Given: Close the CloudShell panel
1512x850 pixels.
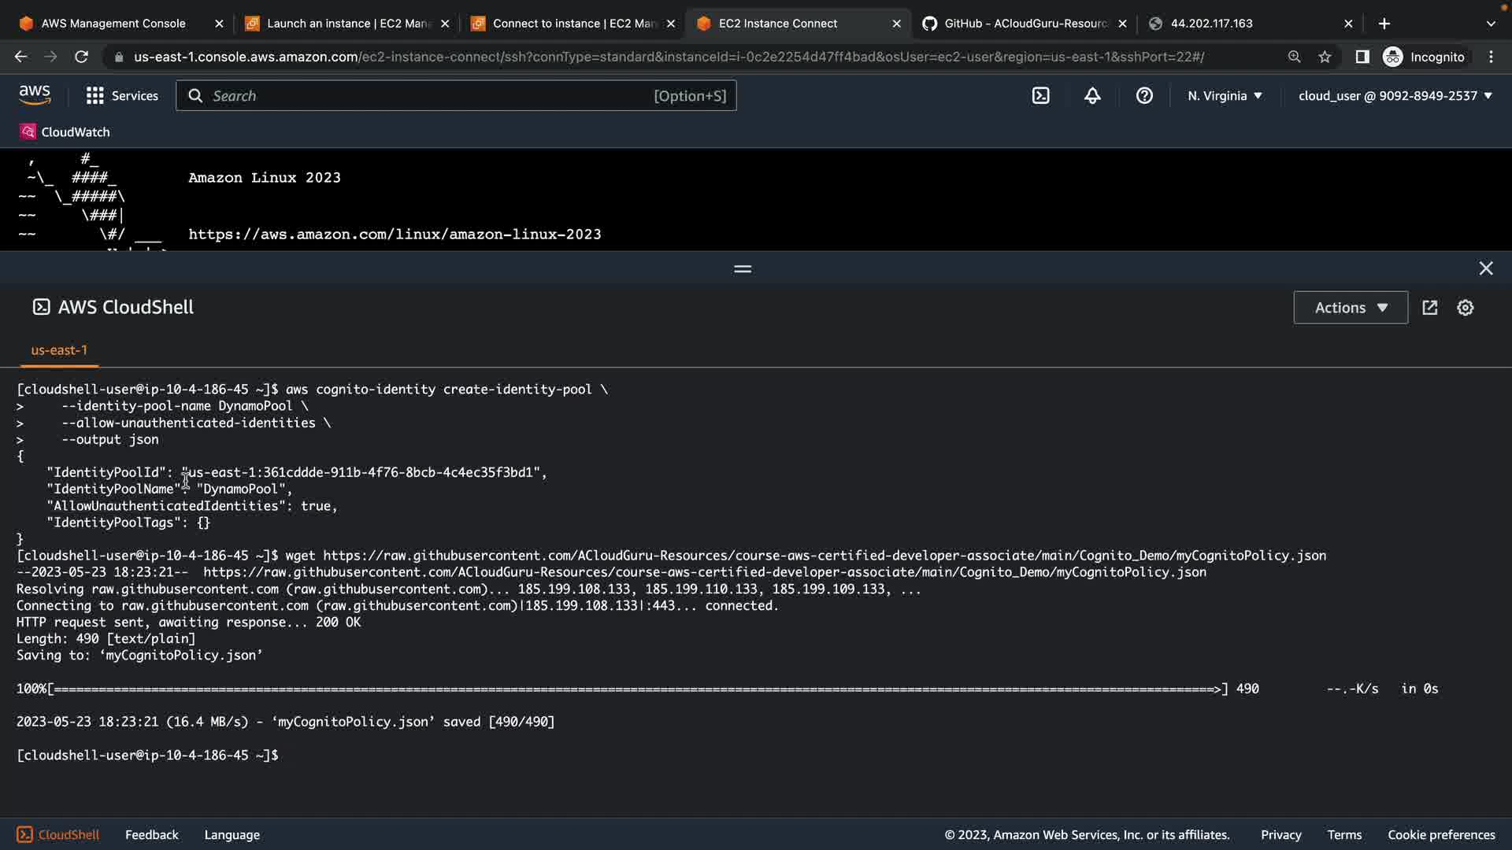Looking at the screenshot, I should 1485,268.
